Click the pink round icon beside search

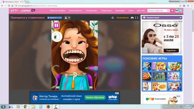point(172,11)
